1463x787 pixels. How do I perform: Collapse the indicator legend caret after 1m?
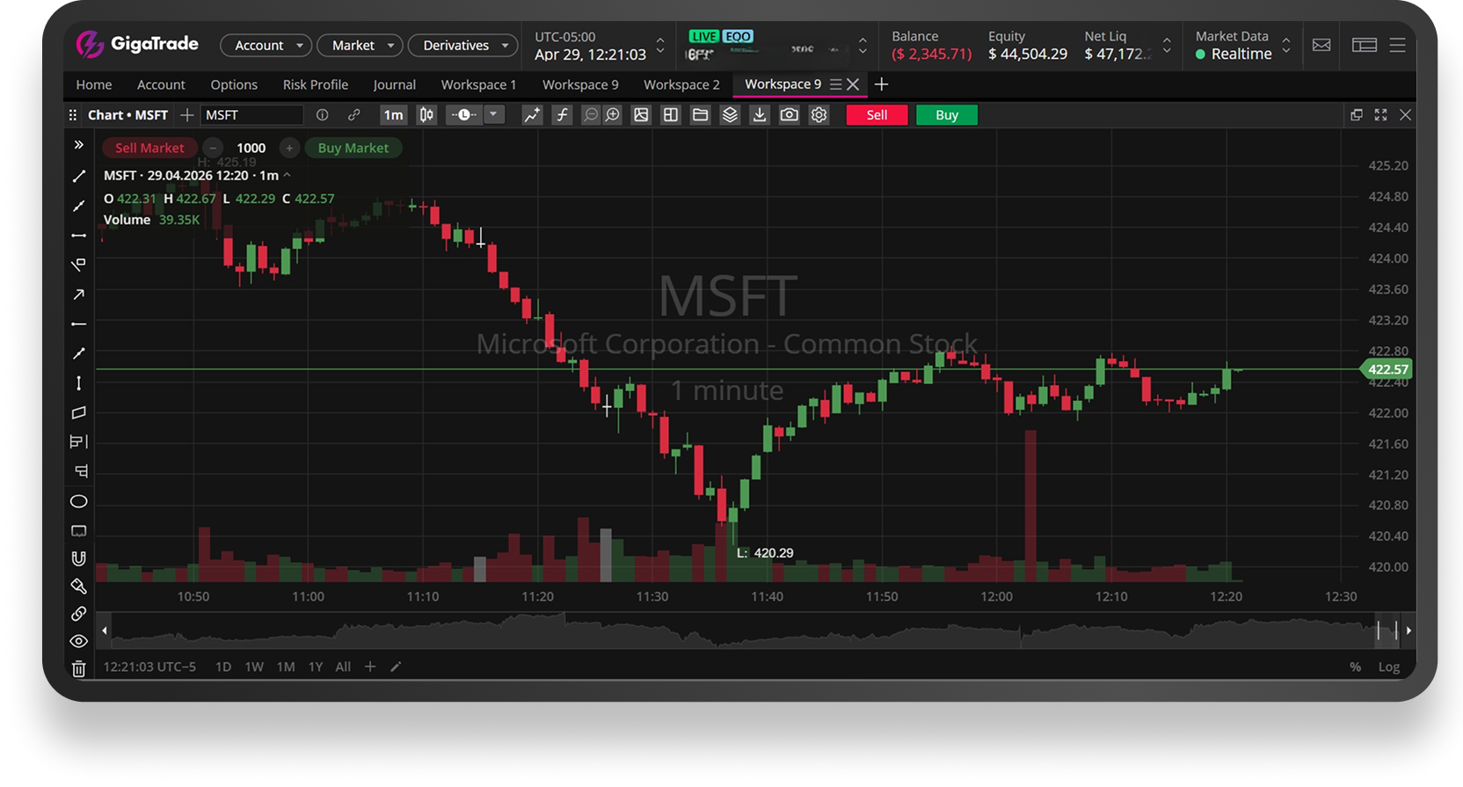tap(287, 175)
